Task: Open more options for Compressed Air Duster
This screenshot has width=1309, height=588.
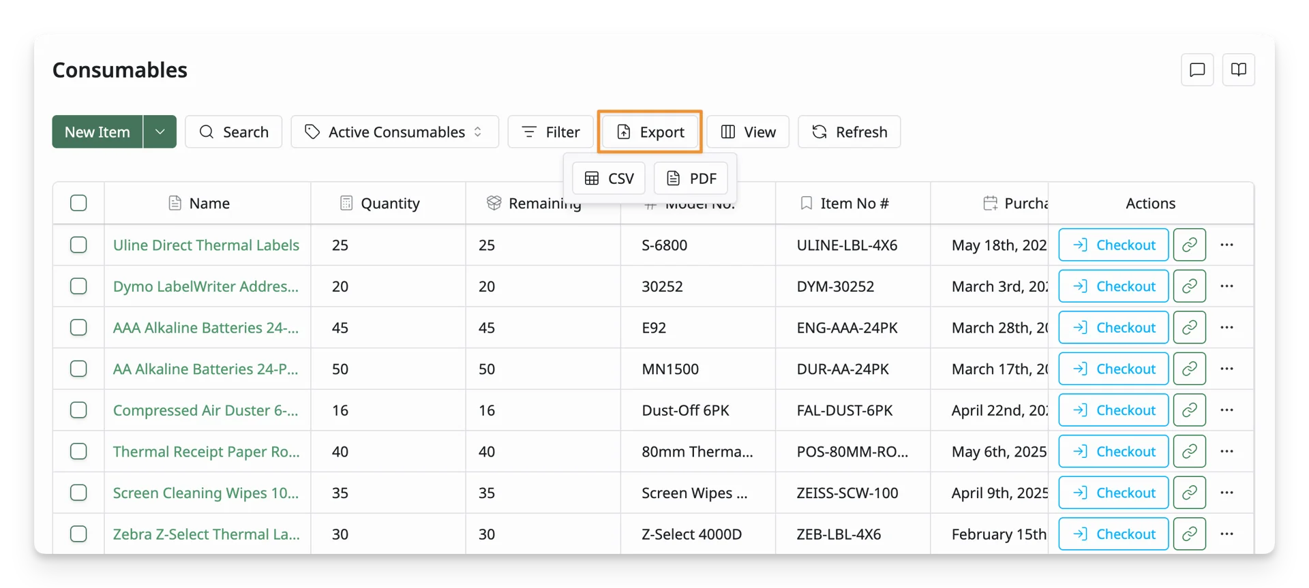Action: pyautogui.click(x=1227, y=410)
